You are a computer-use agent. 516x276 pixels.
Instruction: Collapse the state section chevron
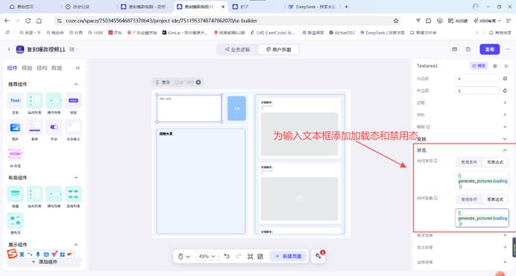(x=505, y=150)
